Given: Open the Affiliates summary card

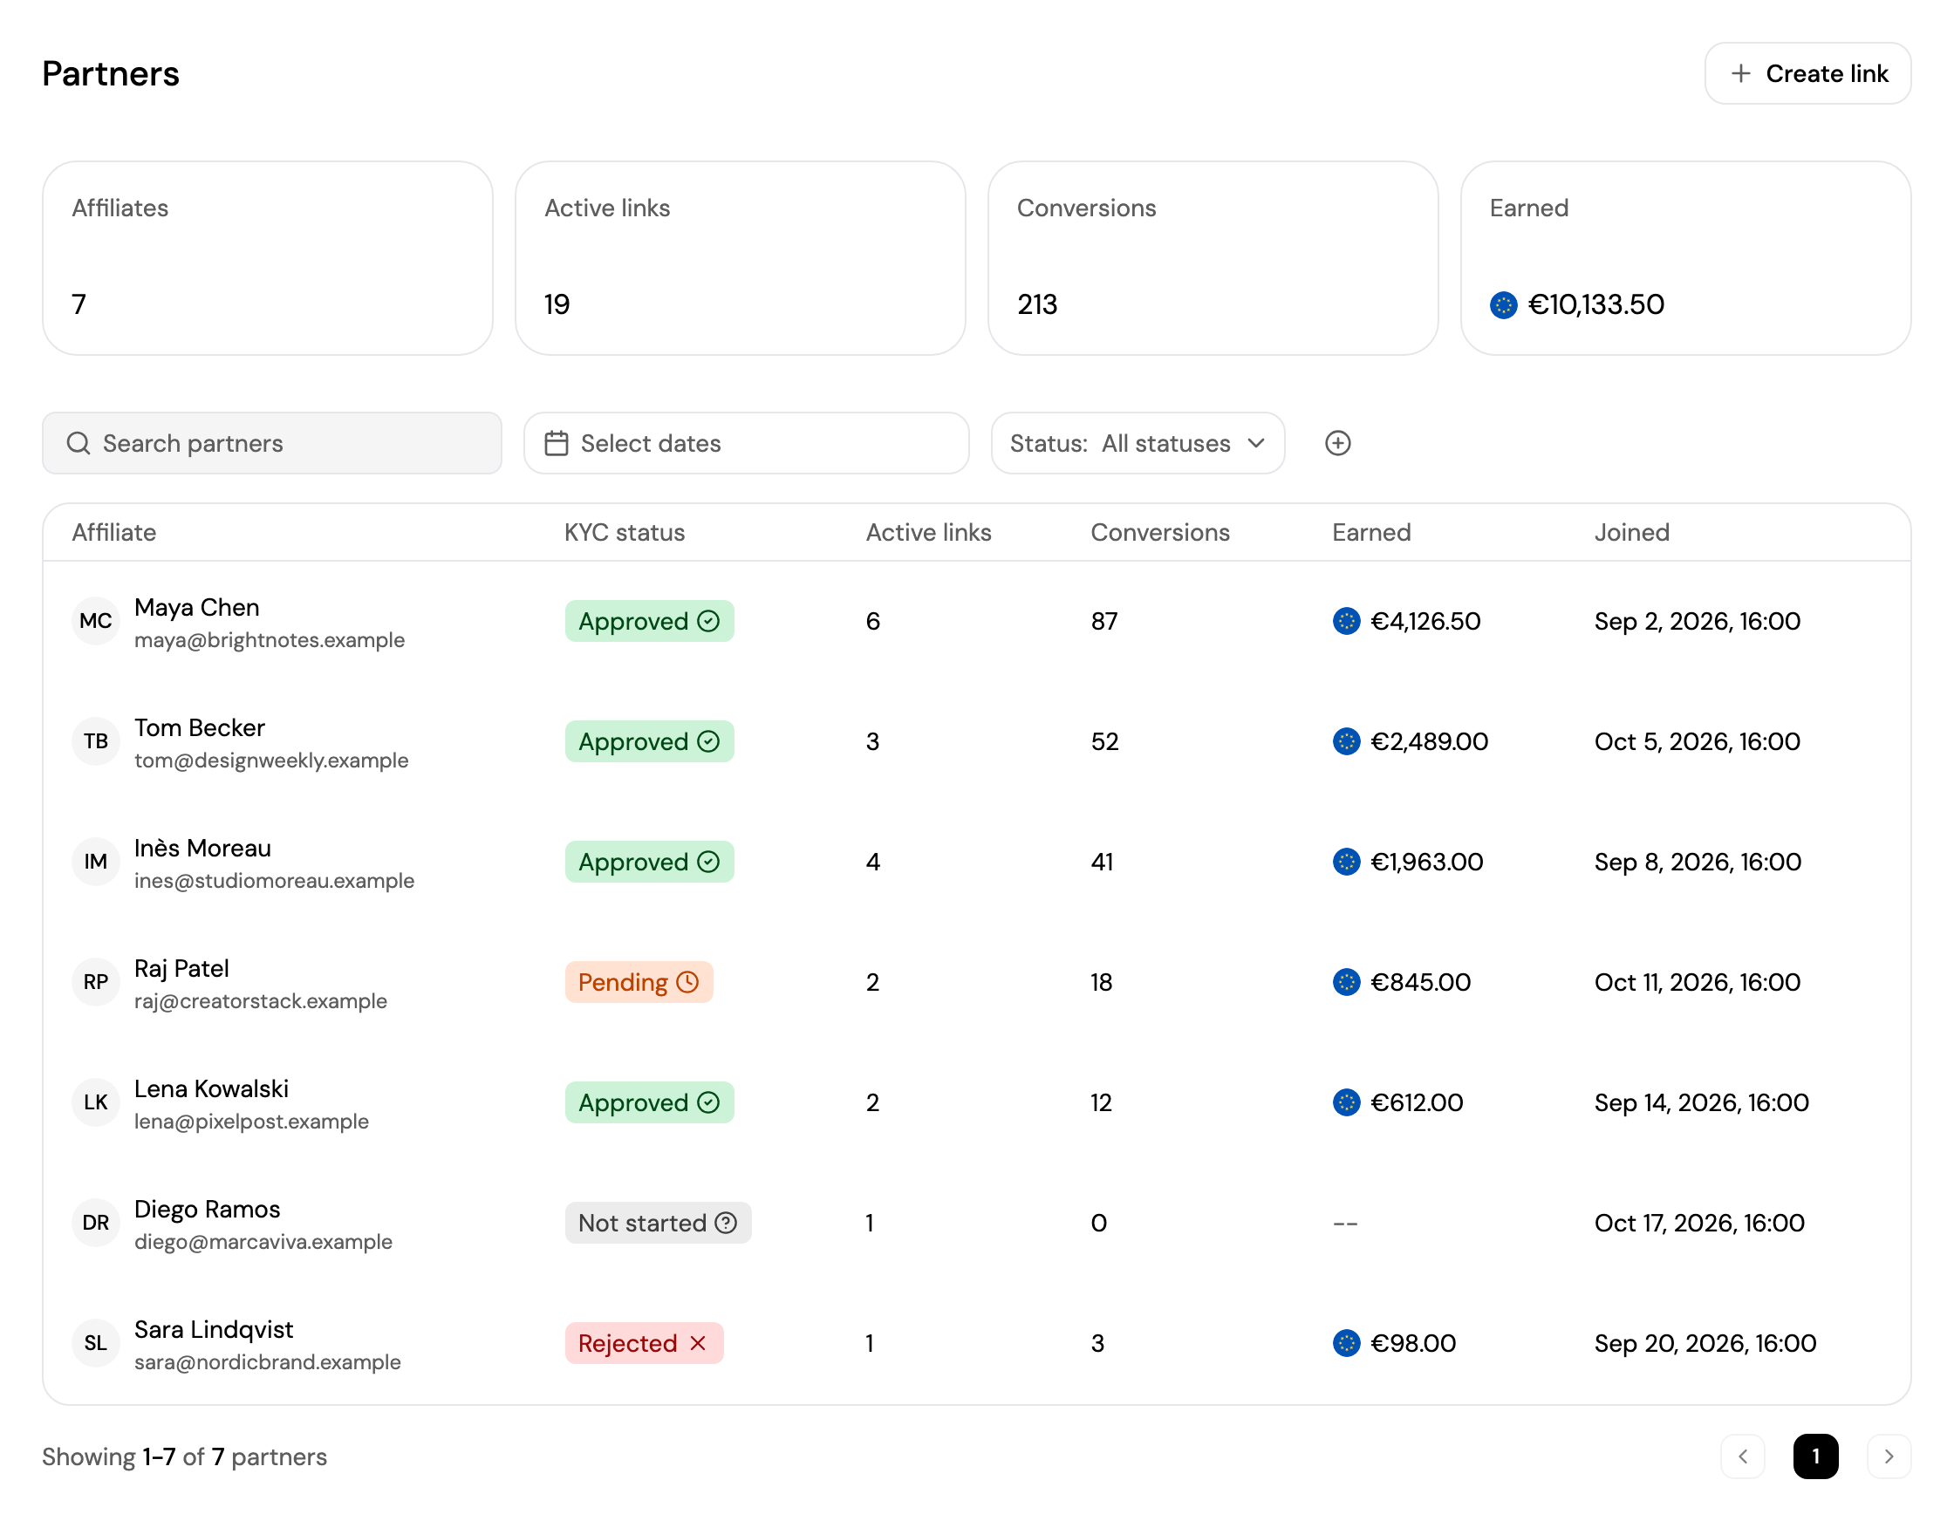Looking at the screenshot, I should 268,257.
